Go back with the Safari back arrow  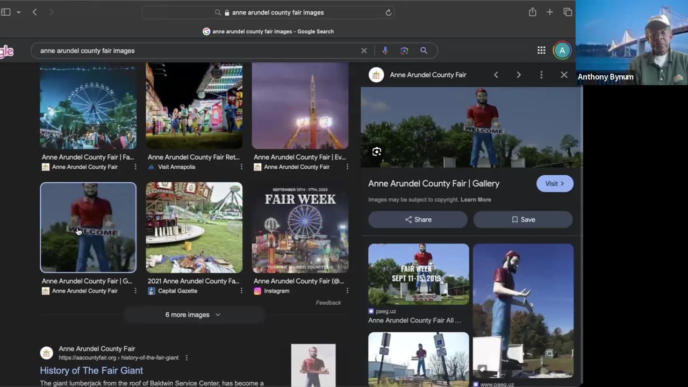(x=34, y=12)
